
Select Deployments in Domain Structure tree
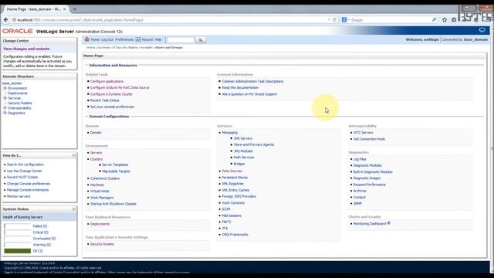pyautogui.click(x=18, y=93)
